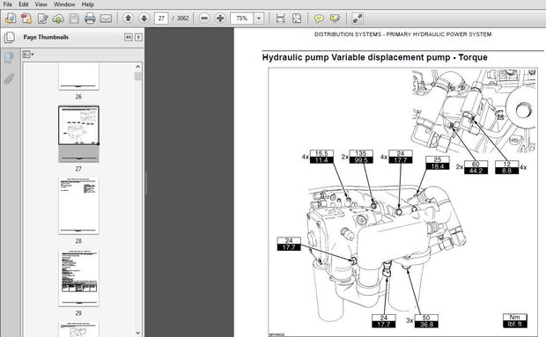This screenshot has height=337, width=546.
Task: Click the total page count '3062' text
Action: point(182,18)
